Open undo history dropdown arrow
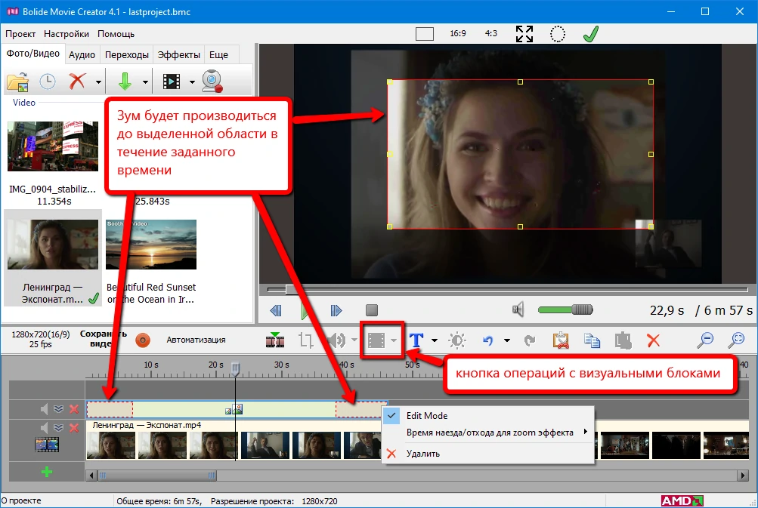 click(x=506, y=340)
